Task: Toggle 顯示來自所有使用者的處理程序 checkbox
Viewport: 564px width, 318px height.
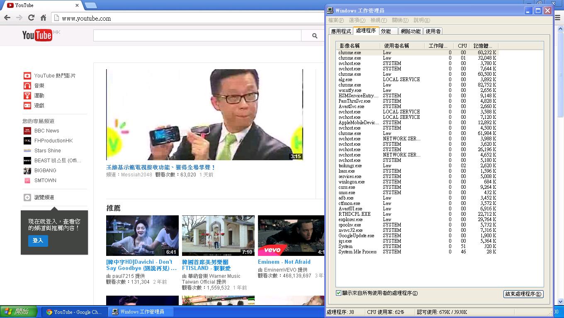Action: 338,293
